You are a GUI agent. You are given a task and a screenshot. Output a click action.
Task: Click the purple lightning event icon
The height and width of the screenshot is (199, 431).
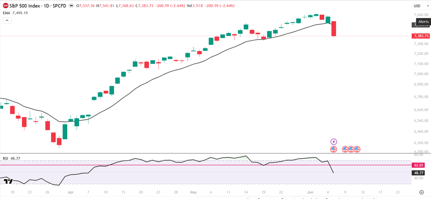[334, 142]
